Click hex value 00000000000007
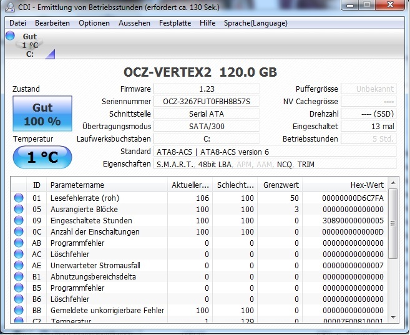This screenshot has height=335, width=410. point(353,266)
